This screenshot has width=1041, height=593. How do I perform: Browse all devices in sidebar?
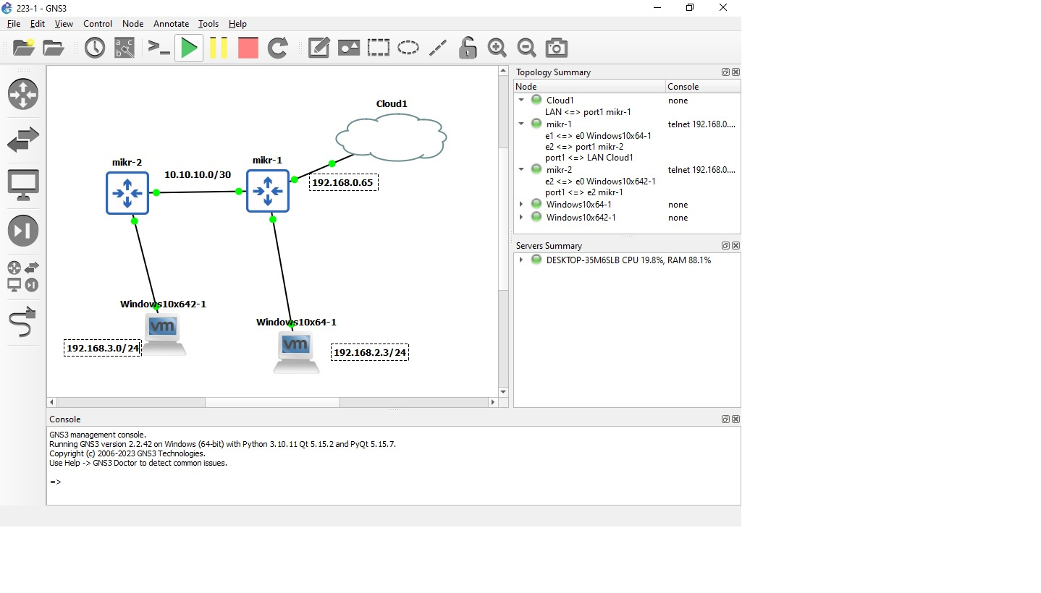pyautogui.click(x=23, y=276)
